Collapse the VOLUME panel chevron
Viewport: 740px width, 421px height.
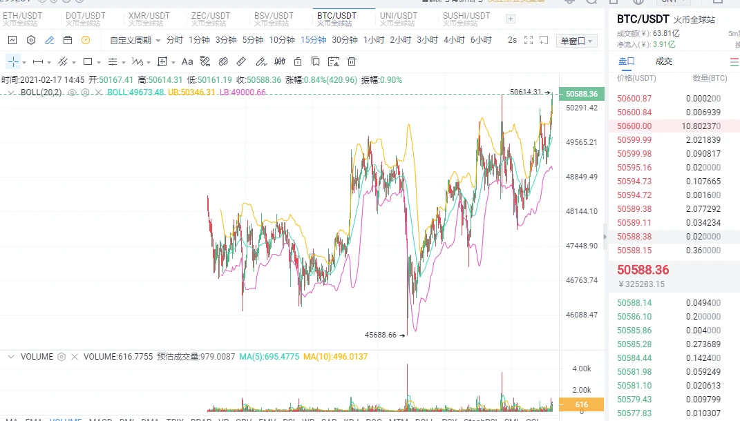tap(10, 357)
